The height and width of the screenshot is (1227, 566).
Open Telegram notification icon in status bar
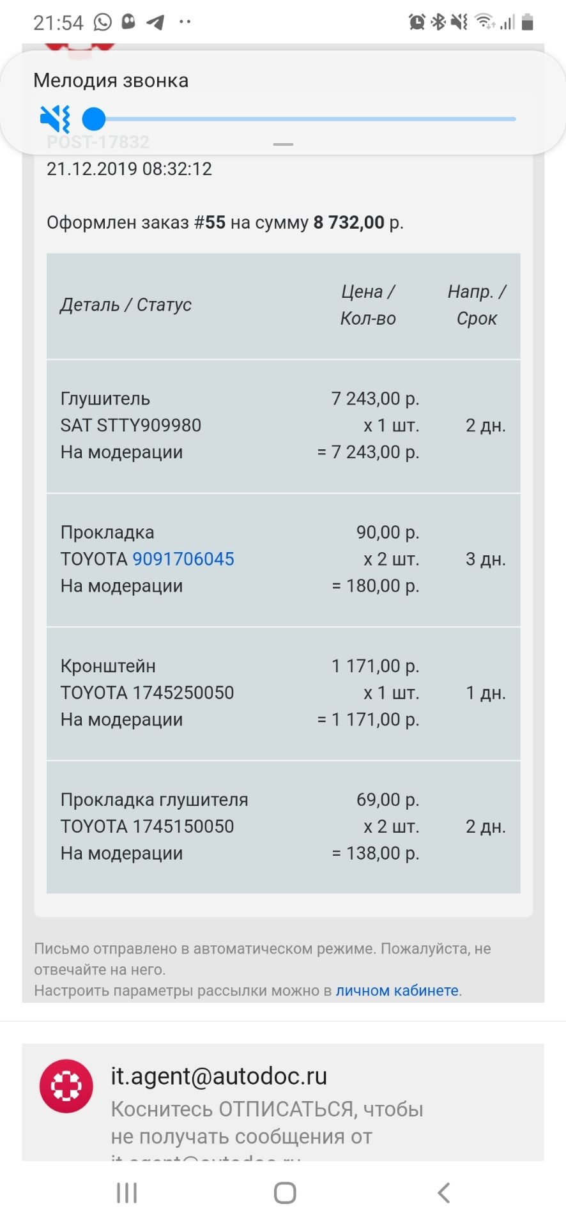click(155, 22)
